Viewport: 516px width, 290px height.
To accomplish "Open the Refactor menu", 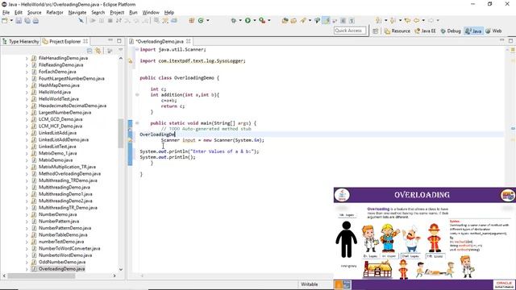I will 55,13.
